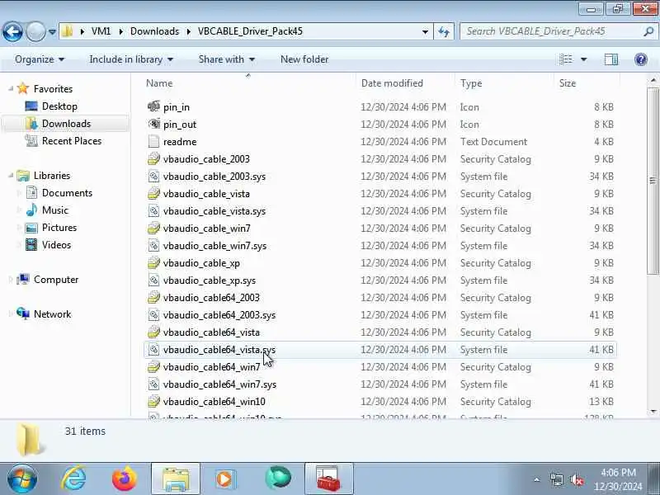Viewport: 660px width, 495px height.
Task: Click the file list scrollbar down arrow
Action: point(653,411)
